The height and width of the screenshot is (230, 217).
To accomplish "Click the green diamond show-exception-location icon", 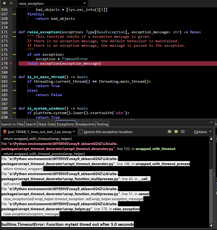I will tap(176, 131).
